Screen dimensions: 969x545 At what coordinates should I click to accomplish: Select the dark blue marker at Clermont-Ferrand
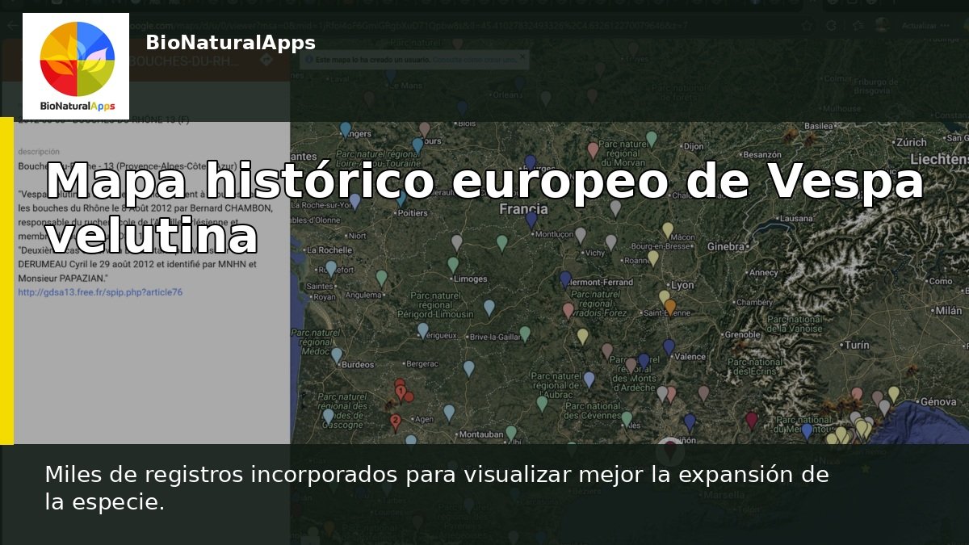coord(565,279)
